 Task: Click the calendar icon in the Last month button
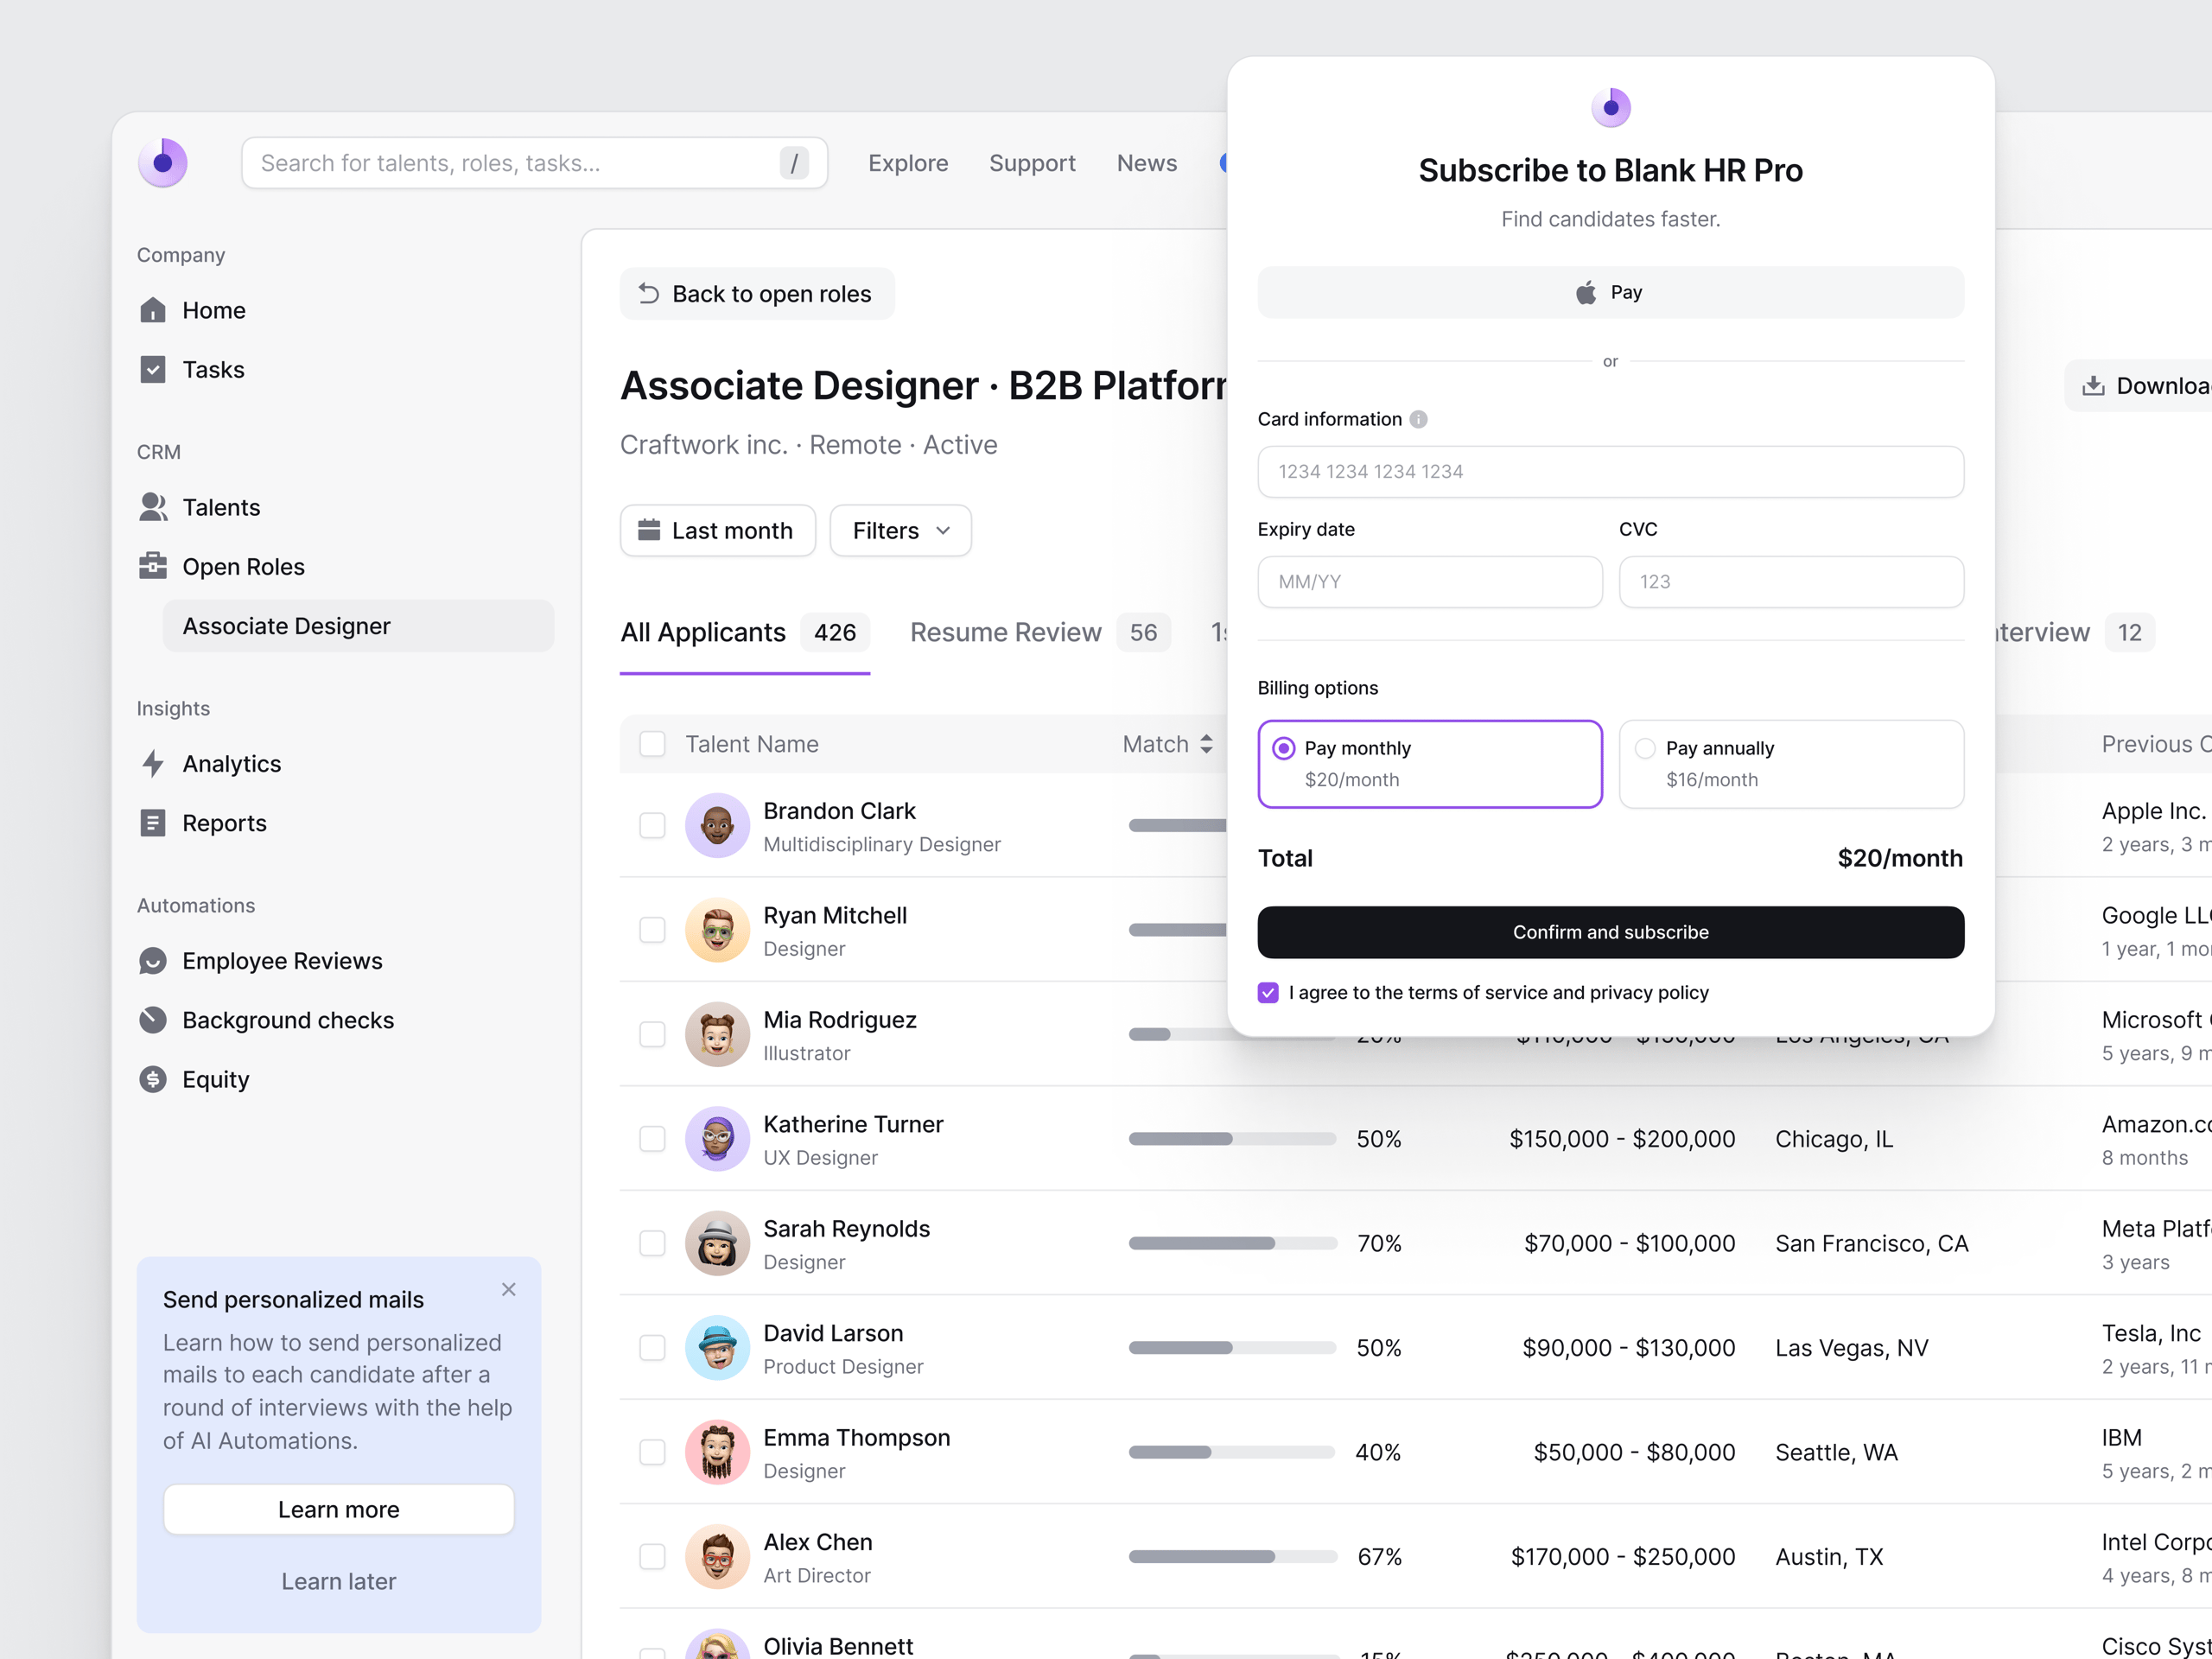(x=649, y=530)
